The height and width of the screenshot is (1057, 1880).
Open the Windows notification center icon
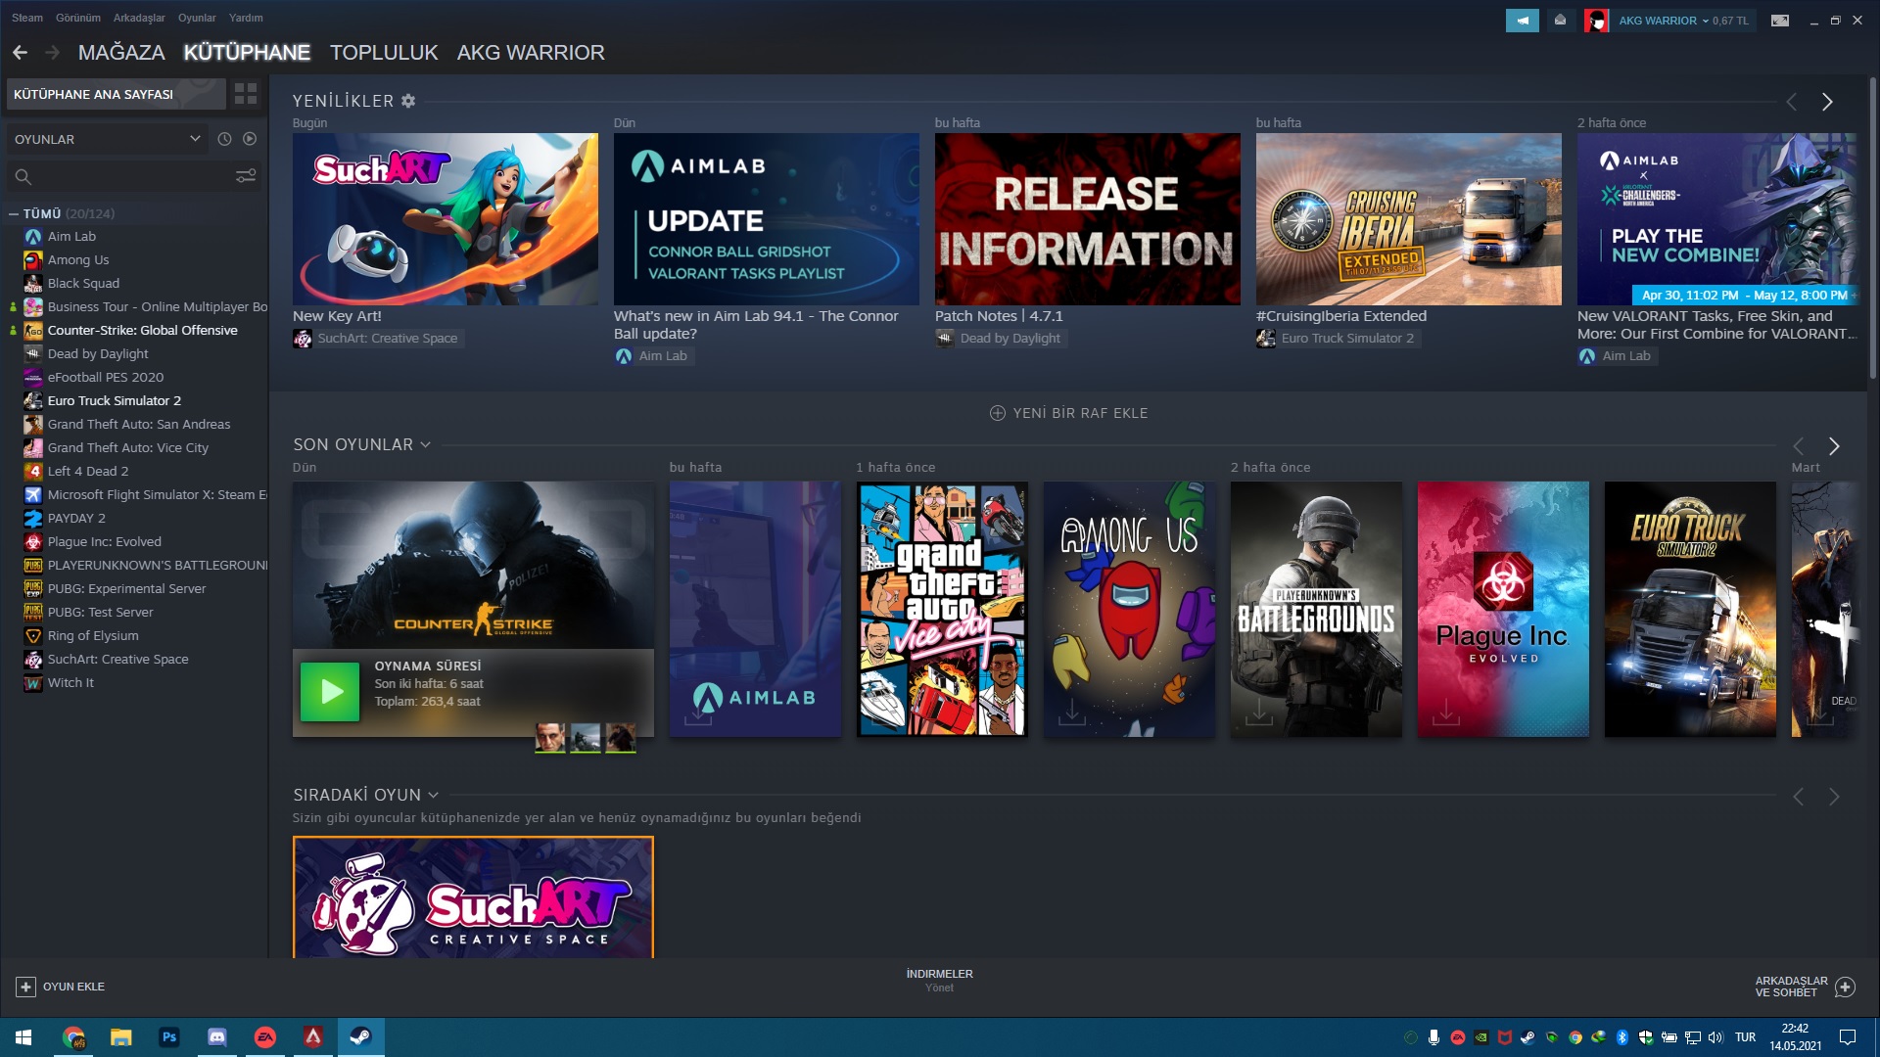coord(1848,1037)
